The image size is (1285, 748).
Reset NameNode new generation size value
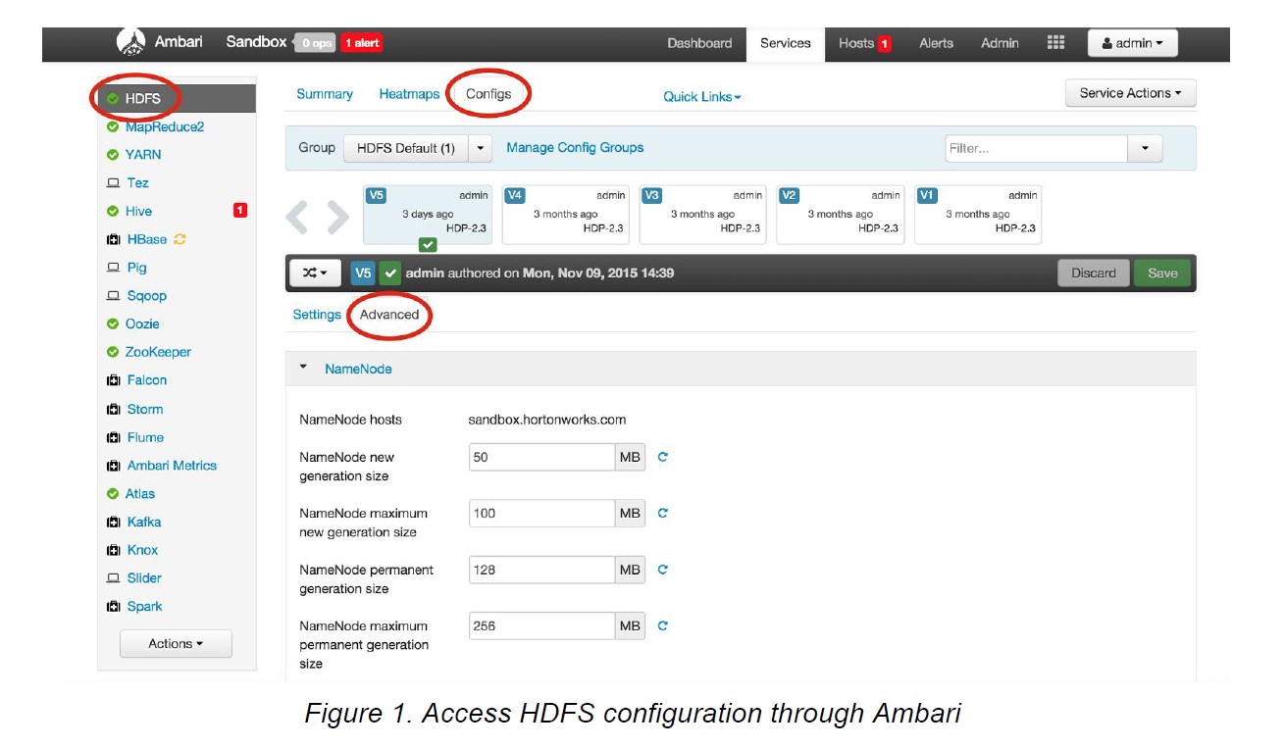[x=663, y=457]
